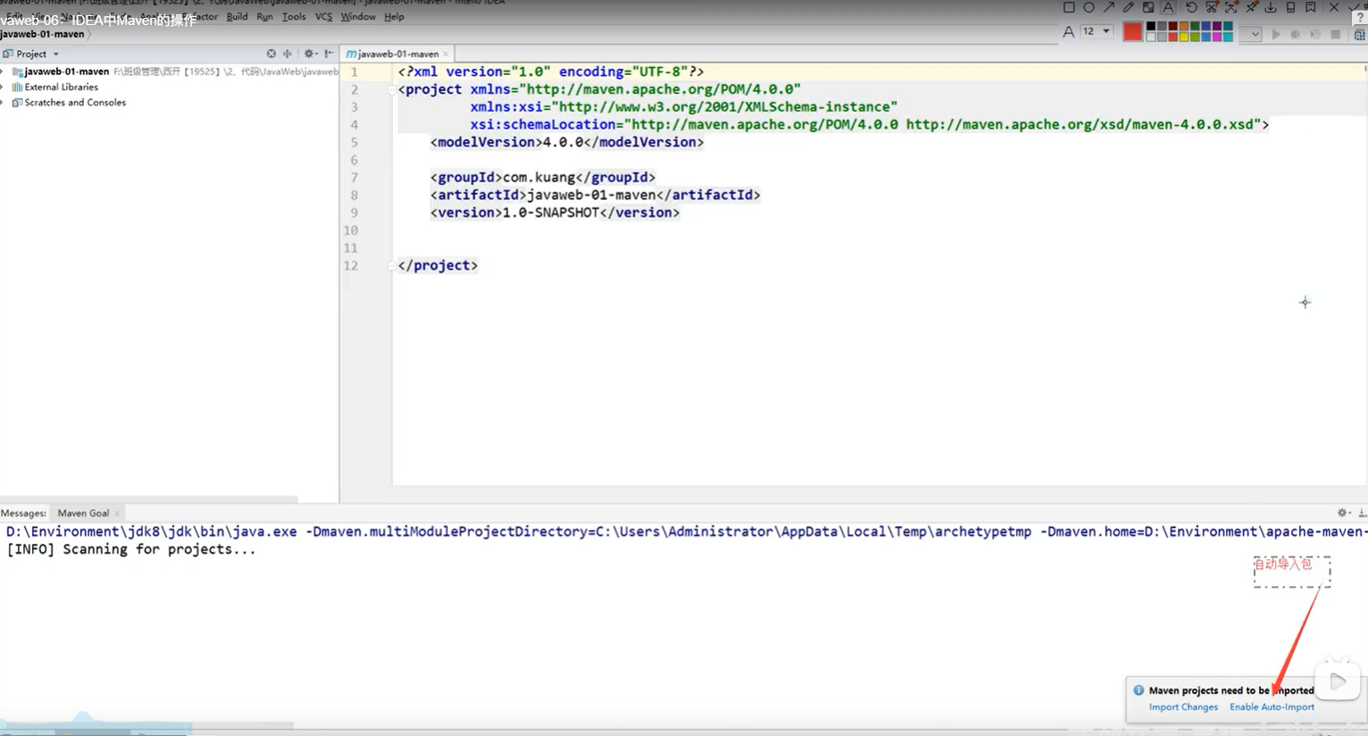The width and height of the screenshot is (1368, 736).
Task: Pick the yellow color swatch
Action: 1184,37
